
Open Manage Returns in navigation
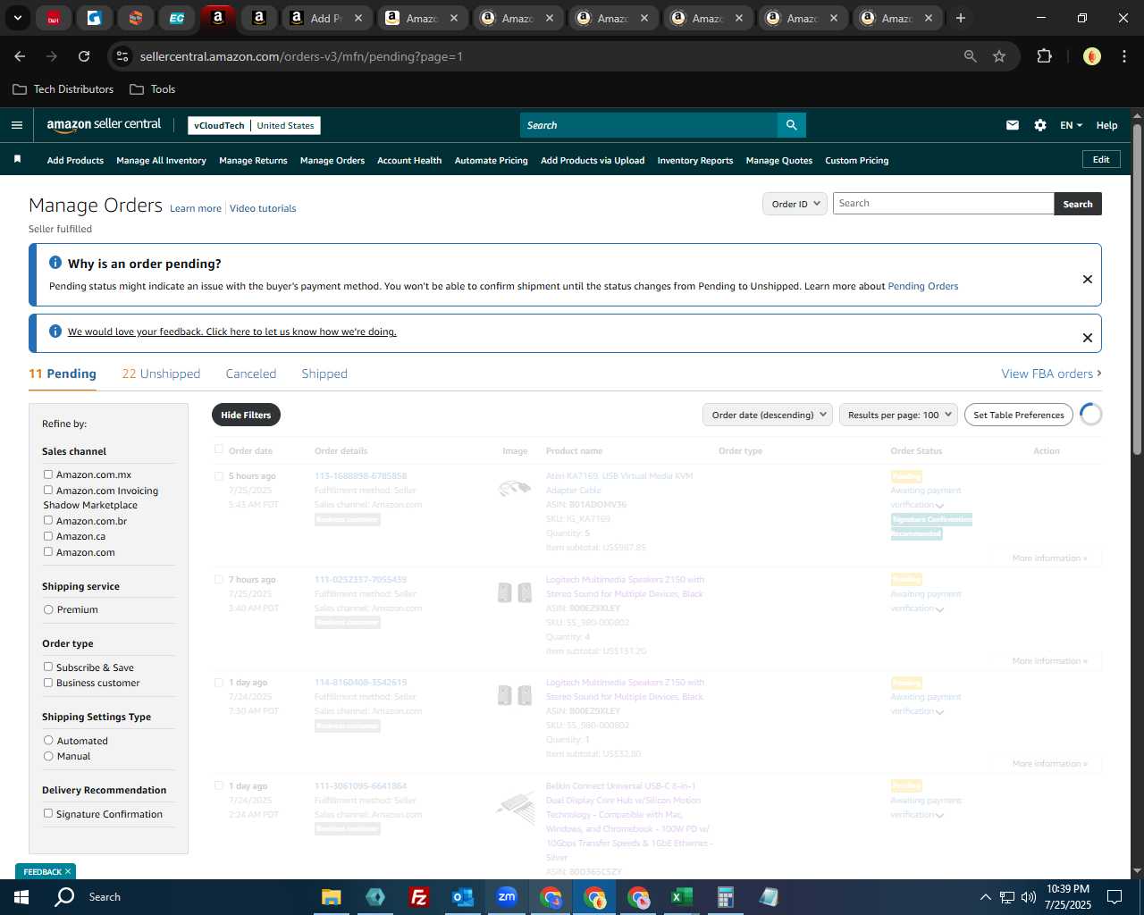[x=253, y=161]
